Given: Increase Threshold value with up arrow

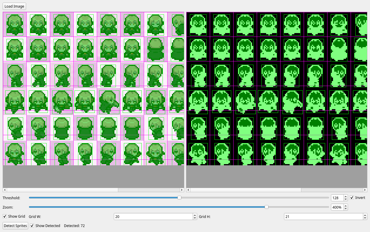Looking at the screenshot, I should [x=346, y=196].
